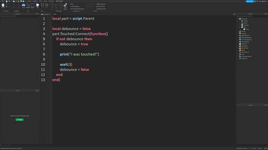Click 'script' keyword on line 1
Screen dimensions: 268x150
pos(77,18)
